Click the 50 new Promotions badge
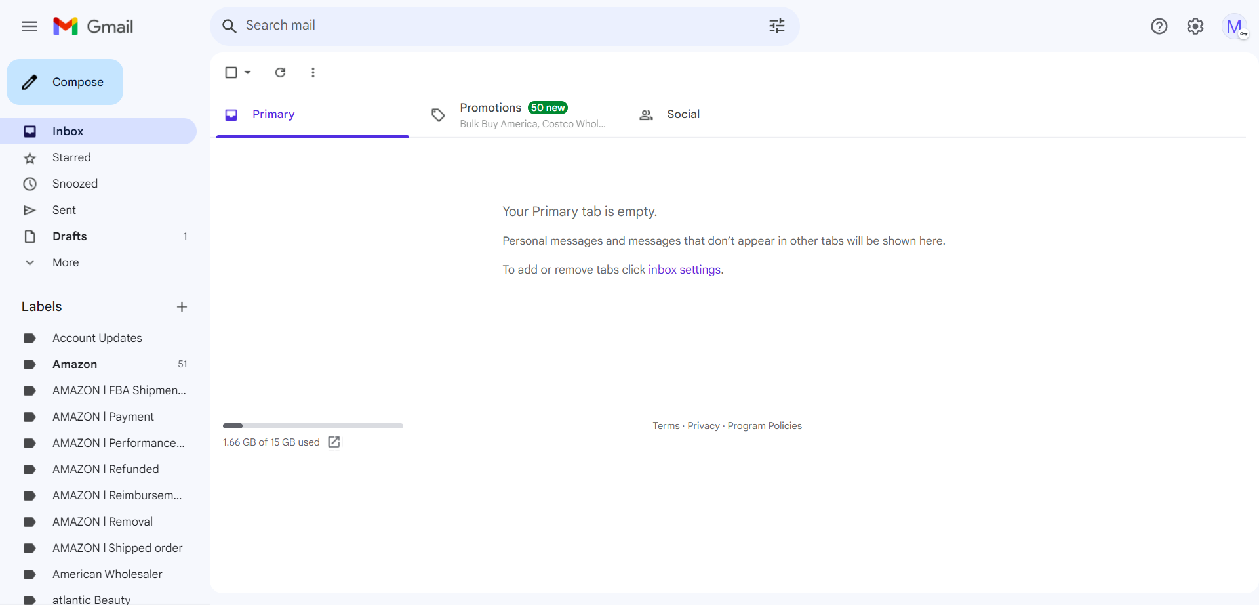Viewport: 1259px width, 605px height. tap(548, 108)
